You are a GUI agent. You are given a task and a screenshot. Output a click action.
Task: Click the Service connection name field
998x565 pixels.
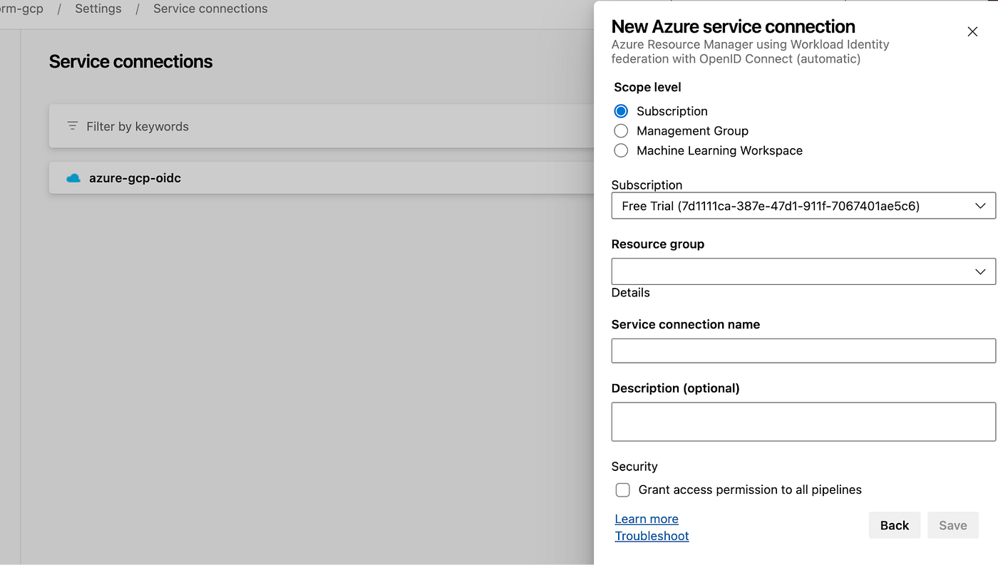coord(803,351)
